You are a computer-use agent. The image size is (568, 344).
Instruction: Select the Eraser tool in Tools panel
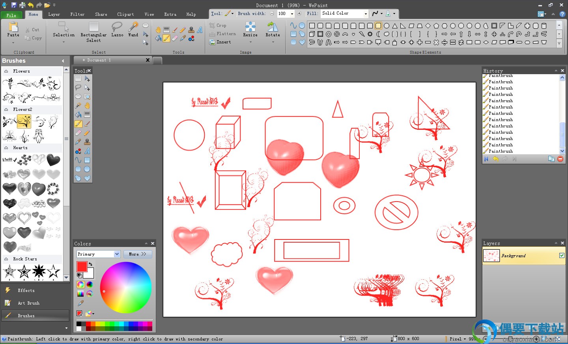pos(78,133)
